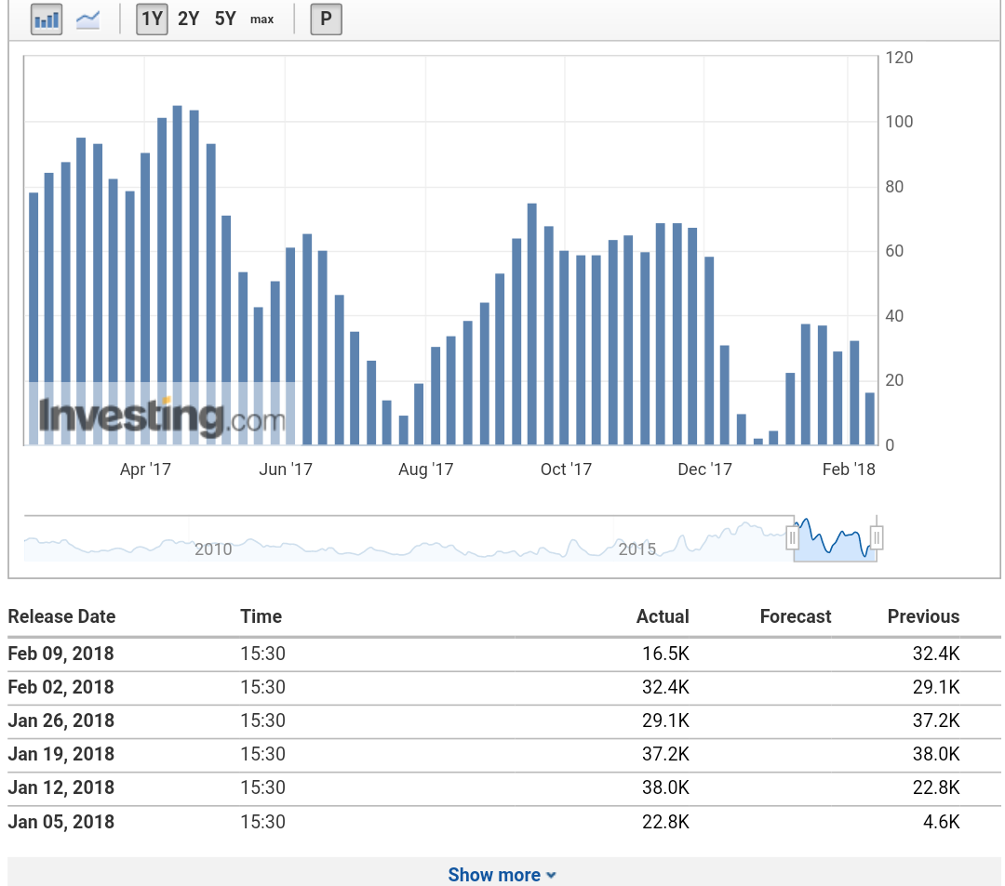Enable the 2Y timeframe
This screenshot has height=886, width=1005.
[x=188, y=19]
